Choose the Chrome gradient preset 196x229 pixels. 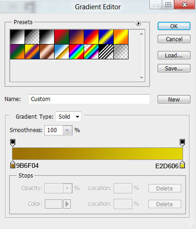coord(61,51)
